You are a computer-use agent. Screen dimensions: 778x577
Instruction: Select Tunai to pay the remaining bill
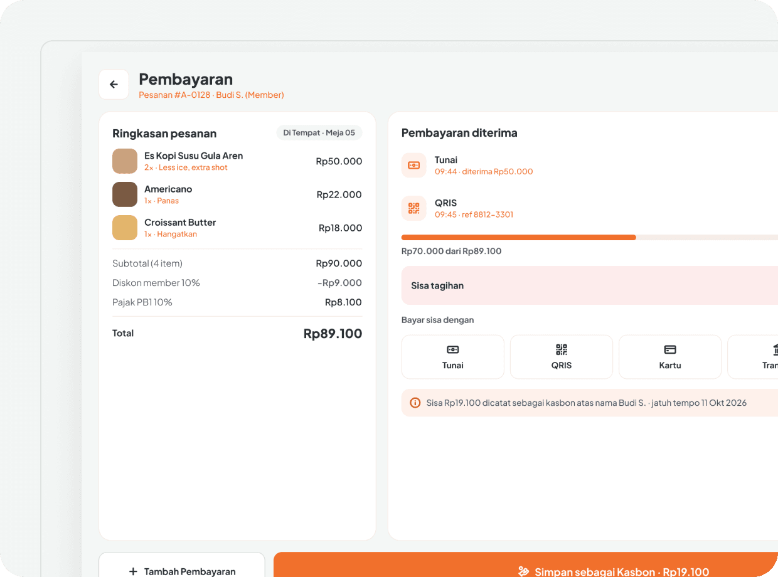click(453, 357)
